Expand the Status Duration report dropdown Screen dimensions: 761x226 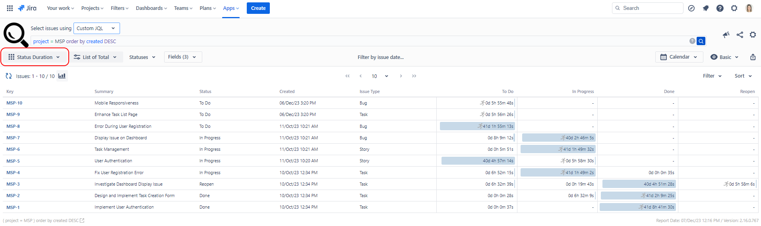(x=35, y=57)
